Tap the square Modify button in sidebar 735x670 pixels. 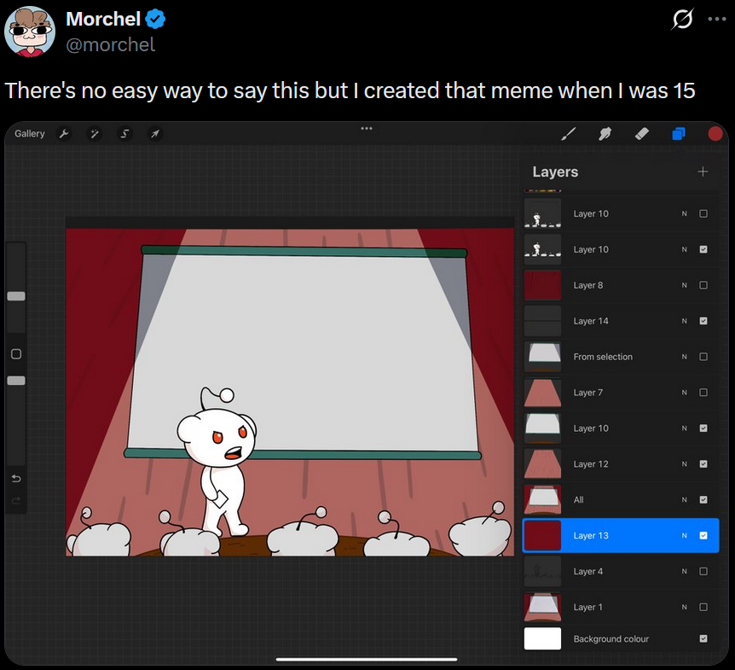[x=16, y=353]
